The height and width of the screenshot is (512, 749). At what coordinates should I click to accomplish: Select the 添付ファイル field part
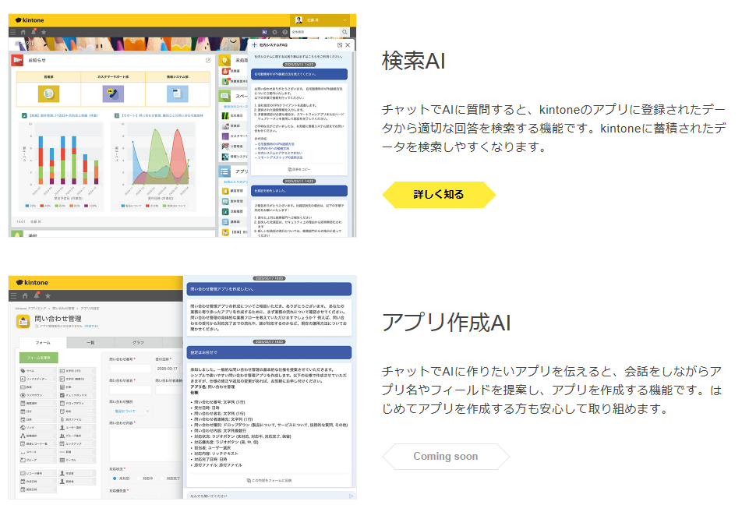point(77,419)
